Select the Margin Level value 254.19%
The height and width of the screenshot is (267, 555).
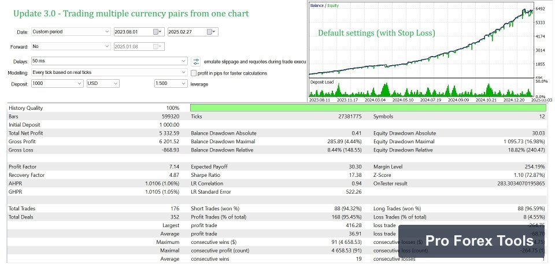pos(535,166)
